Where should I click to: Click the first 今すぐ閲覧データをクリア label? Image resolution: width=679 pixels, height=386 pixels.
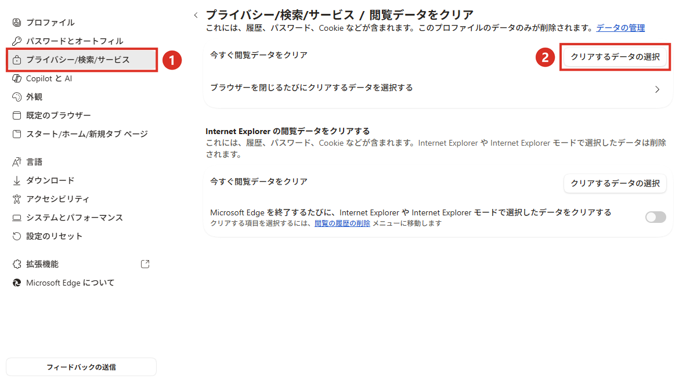pos(259,55)
